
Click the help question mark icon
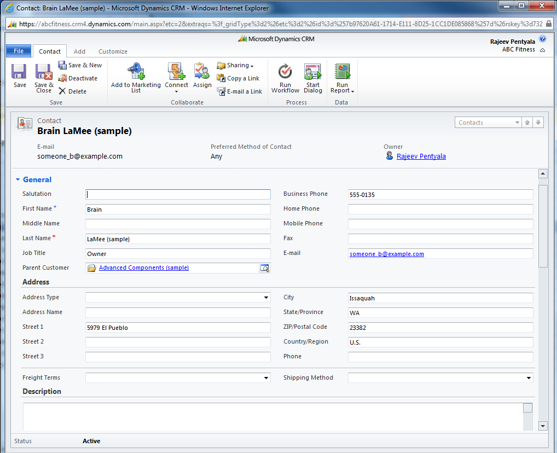(542, 39)
